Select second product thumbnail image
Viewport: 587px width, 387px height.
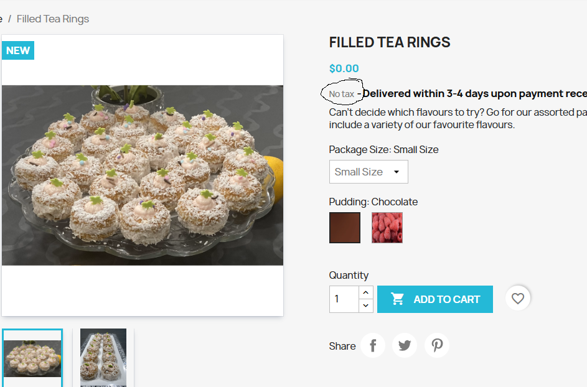103,357
